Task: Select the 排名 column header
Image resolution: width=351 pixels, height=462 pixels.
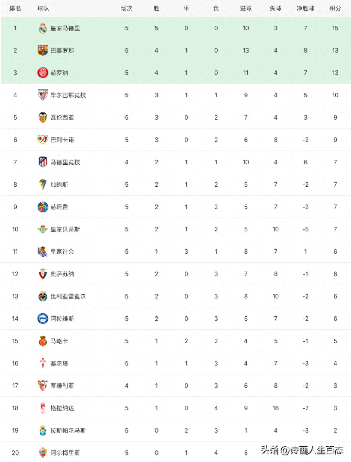Action: tap(15, 8)
